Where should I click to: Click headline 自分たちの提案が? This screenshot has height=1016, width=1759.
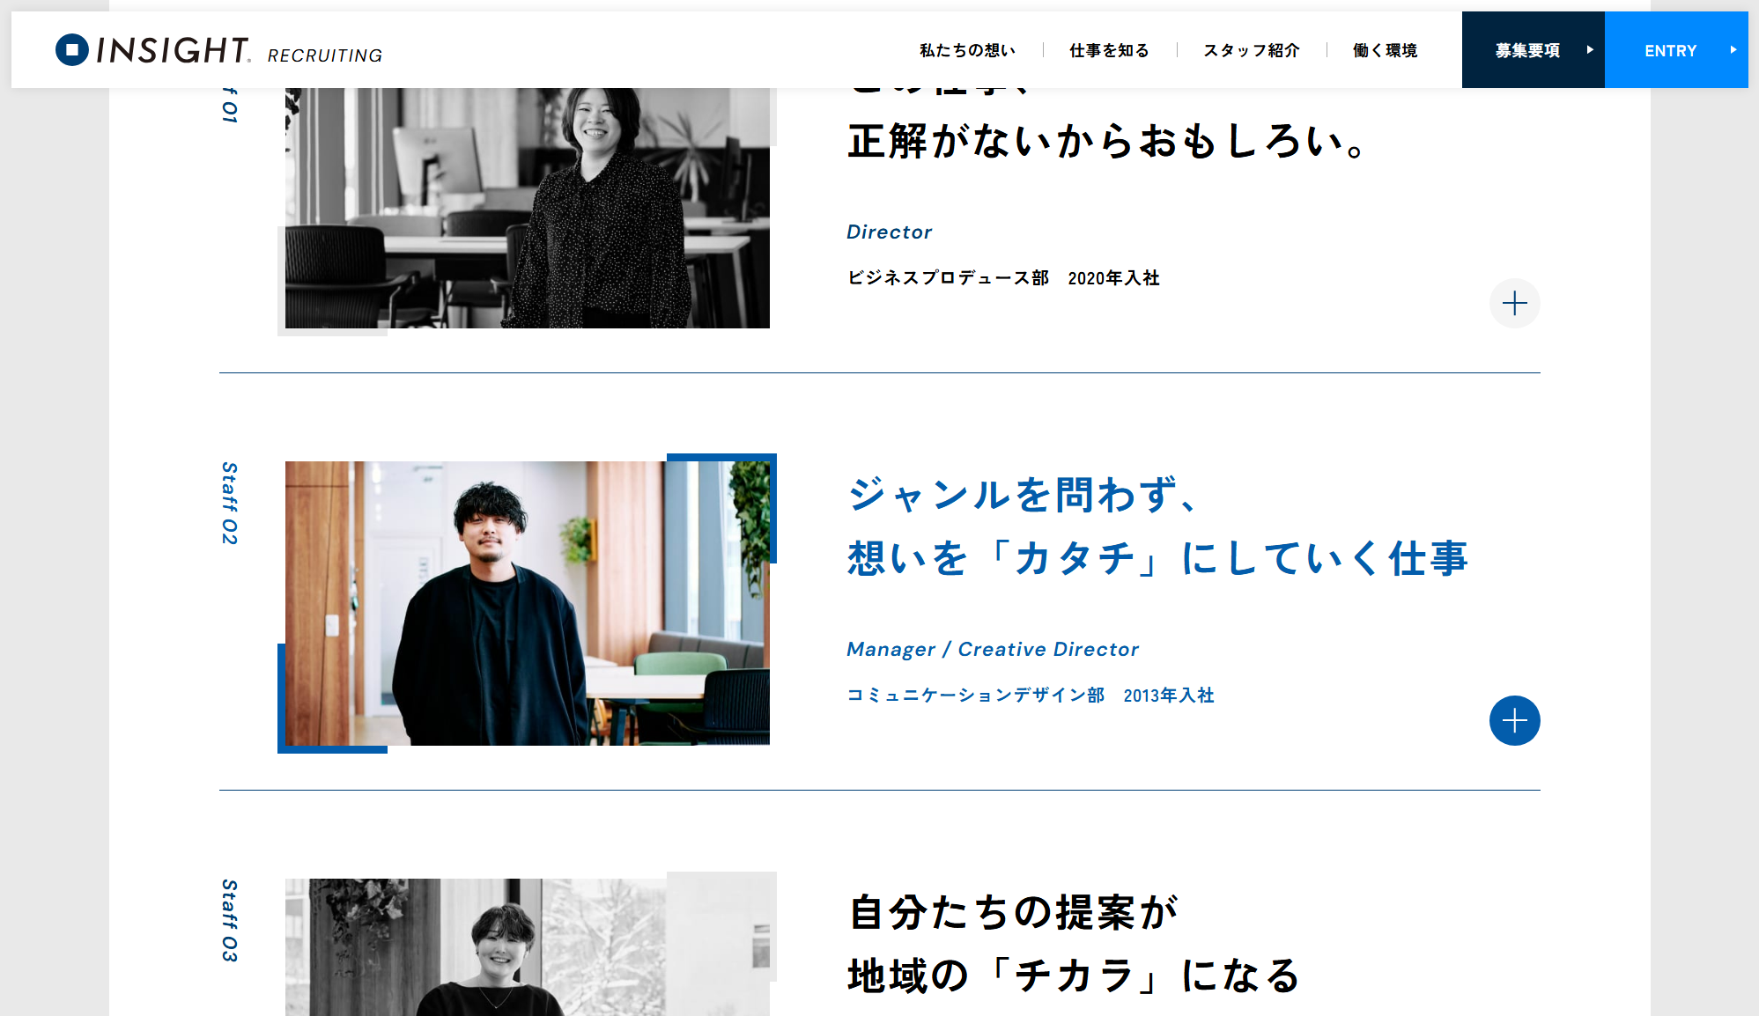pyautogui.click(x=1013, y=912)
